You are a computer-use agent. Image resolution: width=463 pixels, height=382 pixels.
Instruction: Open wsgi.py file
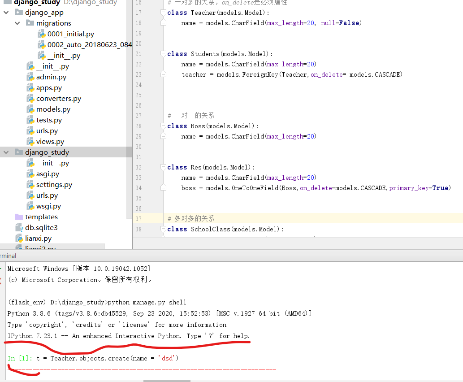click(48, 206)
